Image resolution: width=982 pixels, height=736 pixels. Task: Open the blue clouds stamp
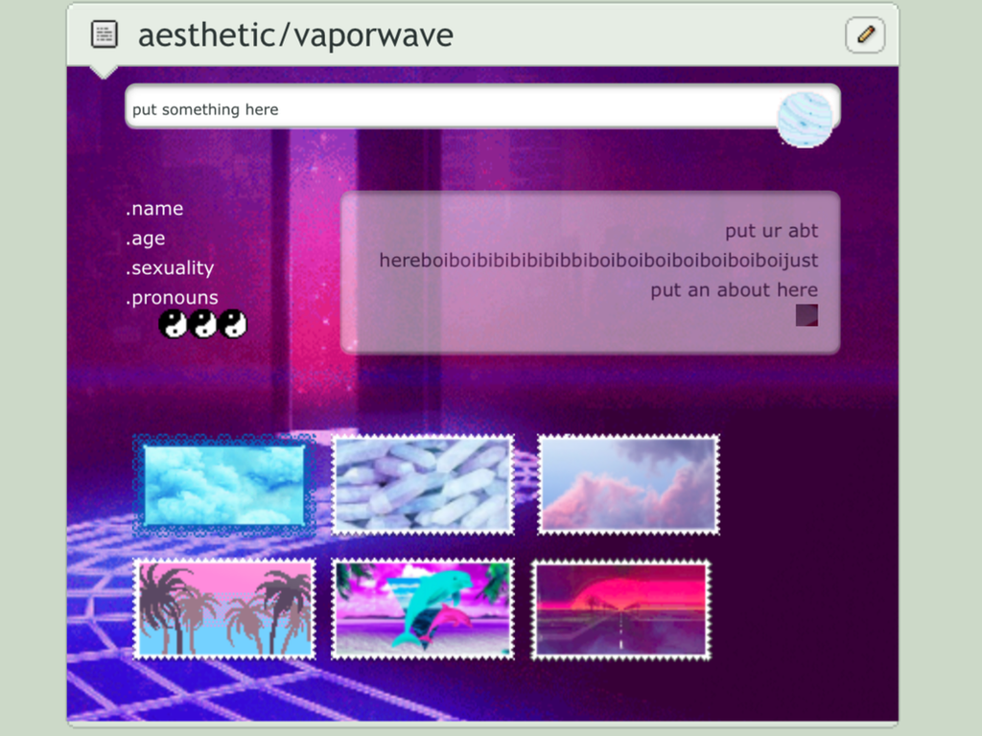point(224,486)
